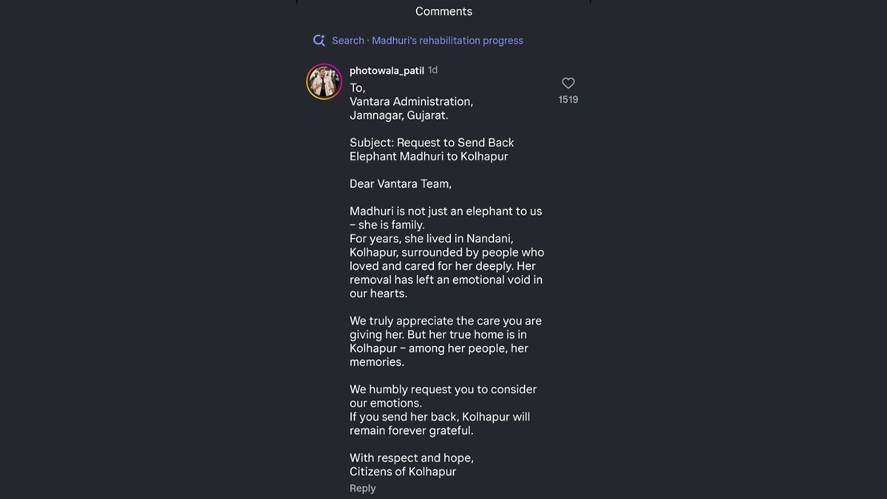Click the "Dear Vantara Team," greeting line
The height and width of the screenshot is (499, 887).
[x=400, y=183]
